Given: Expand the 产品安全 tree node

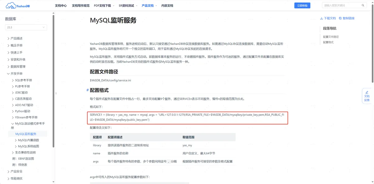Looking at the screenshot, I should click(x=8, y=171).
